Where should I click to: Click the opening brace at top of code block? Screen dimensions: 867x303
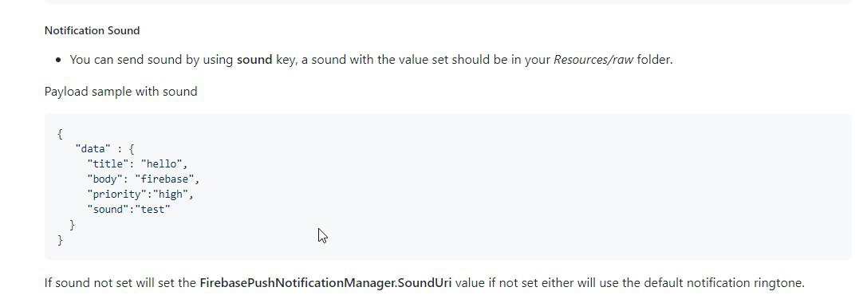pyautogui.click(x=60, y=134)
